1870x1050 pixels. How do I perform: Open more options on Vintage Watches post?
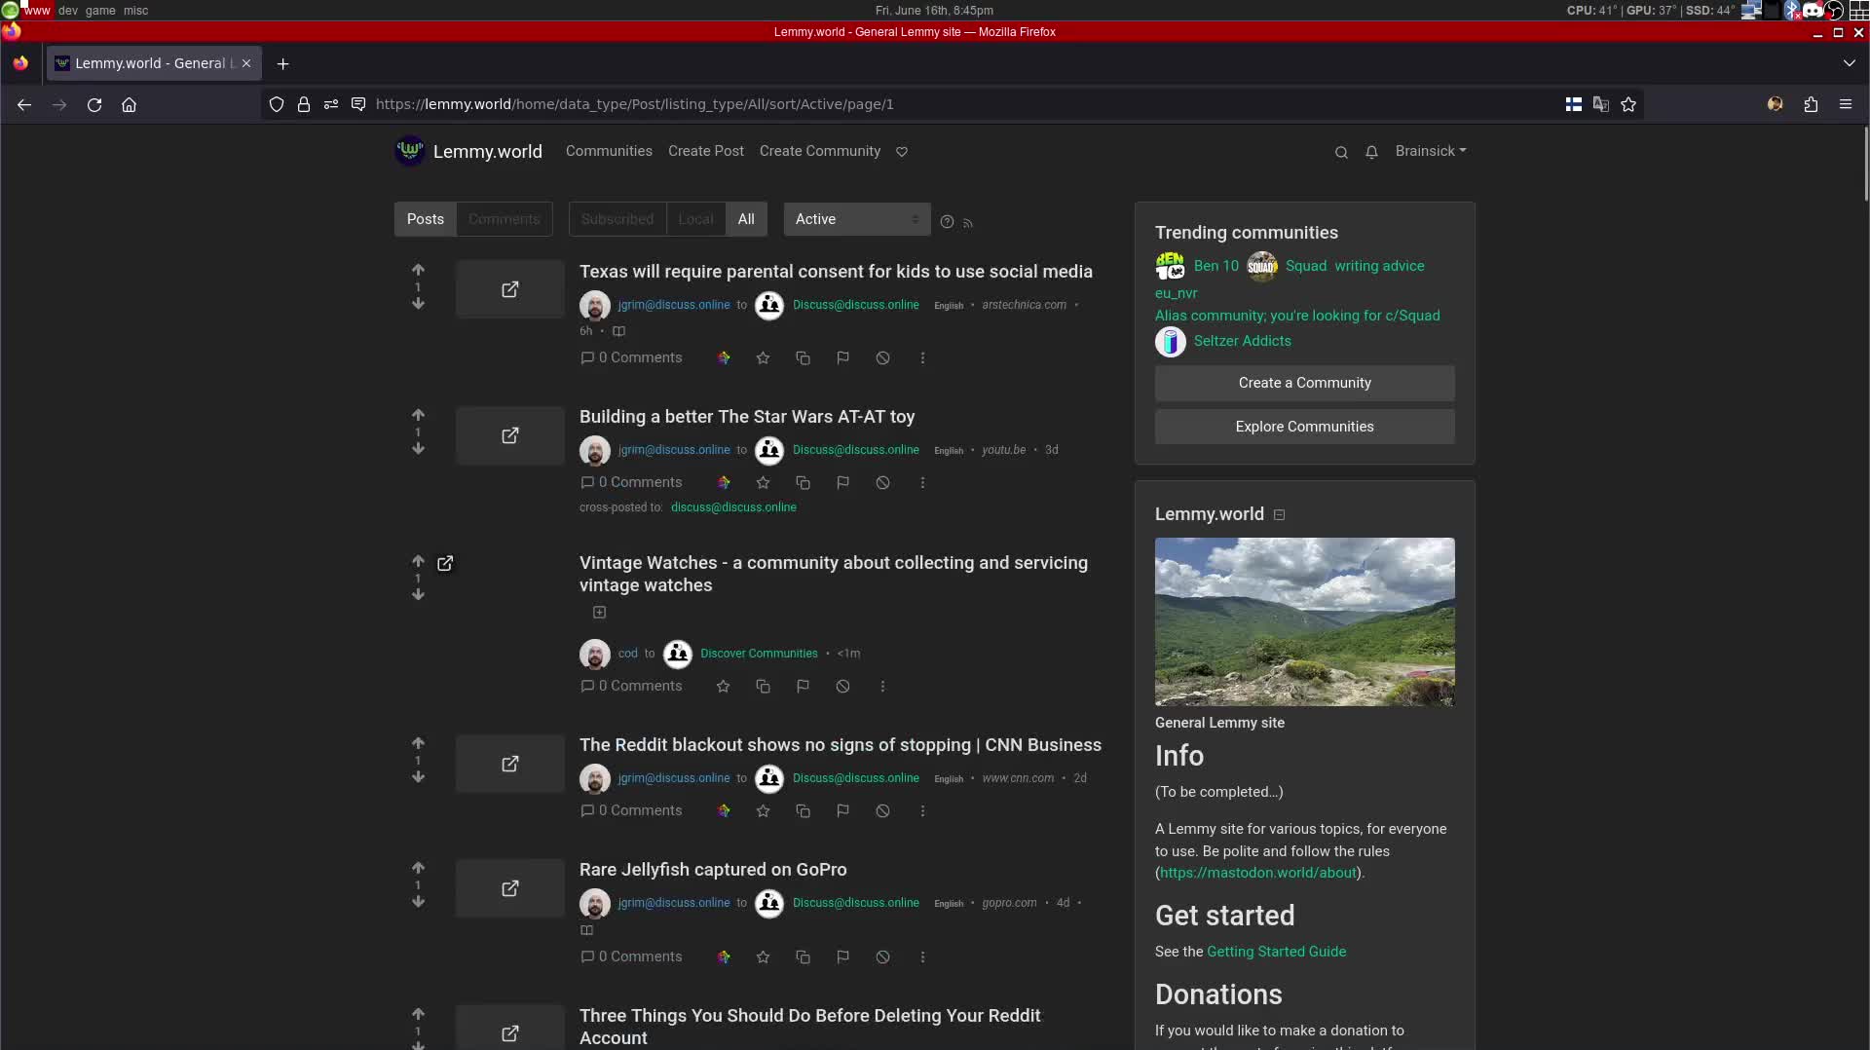(x=882, y=687)
